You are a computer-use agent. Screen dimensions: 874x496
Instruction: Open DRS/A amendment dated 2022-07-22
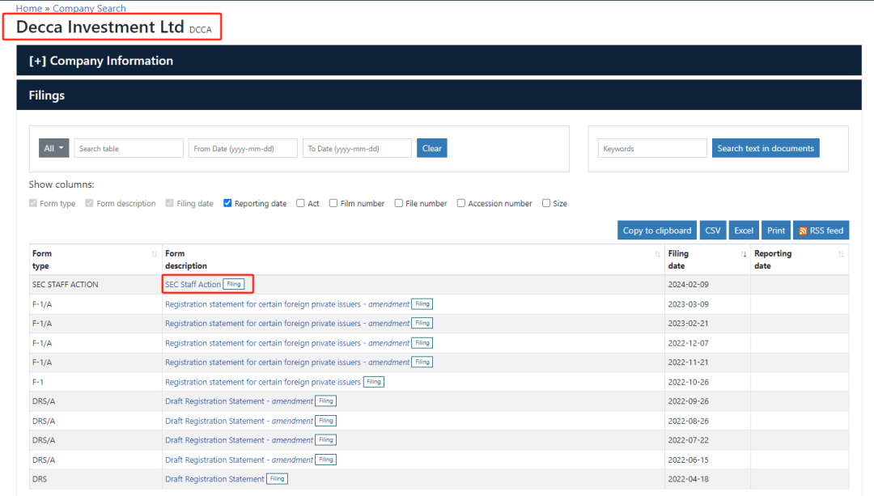click(x=239, y=440)
